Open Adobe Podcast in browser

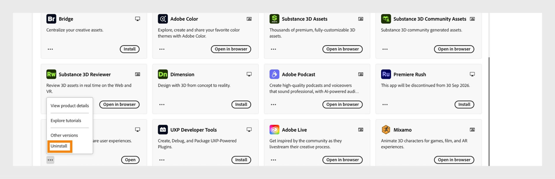pos(342,104)
